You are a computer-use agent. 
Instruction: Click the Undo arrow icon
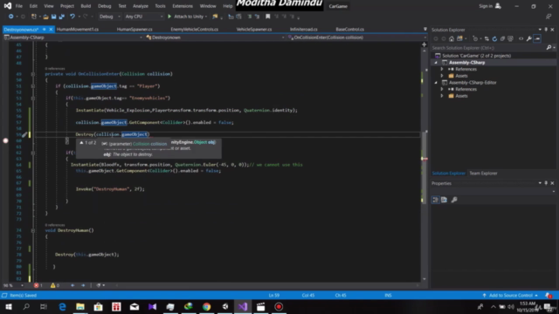point(72,17)
